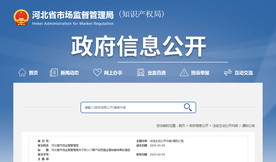Click the 发文字号 field label

point(43,155)
